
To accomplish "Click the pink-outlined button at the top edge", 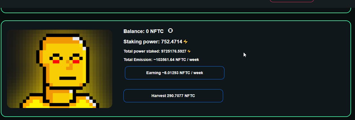I will [x=292, y=1].
